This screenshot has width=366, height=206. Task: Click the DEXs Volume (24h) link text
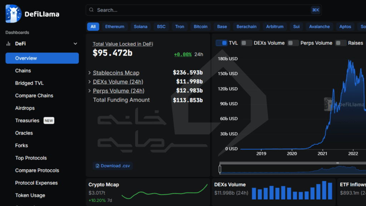(x=118, y=82)
